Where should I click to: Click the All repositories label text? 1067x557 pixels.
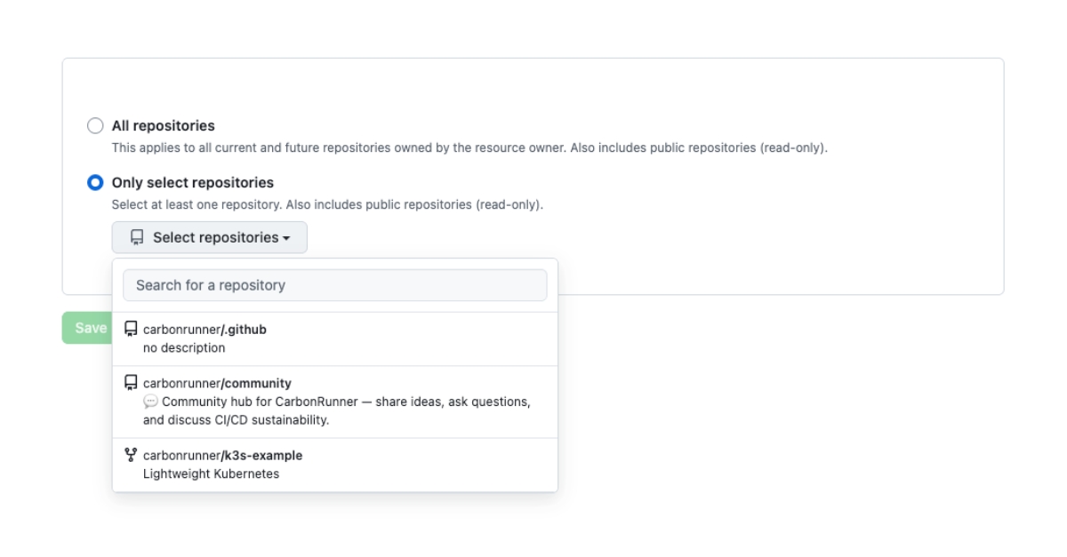pos(163,126)
